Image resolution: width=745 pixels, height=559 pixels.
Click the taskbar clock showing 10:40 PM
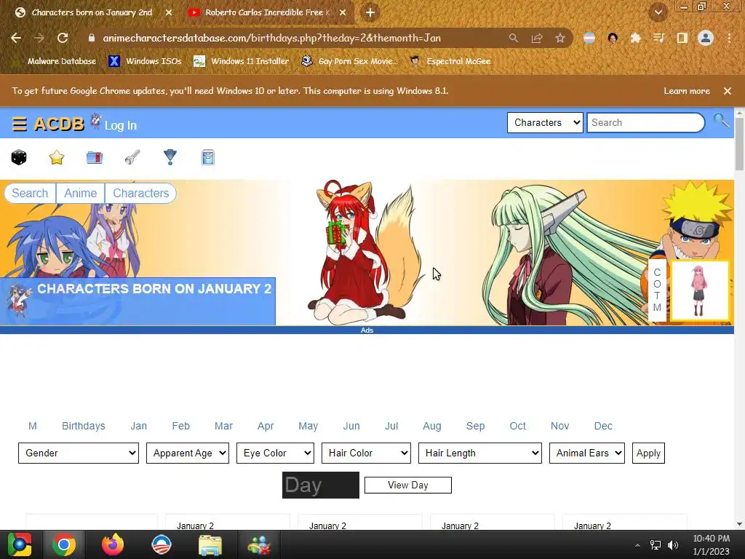[712, 544]
